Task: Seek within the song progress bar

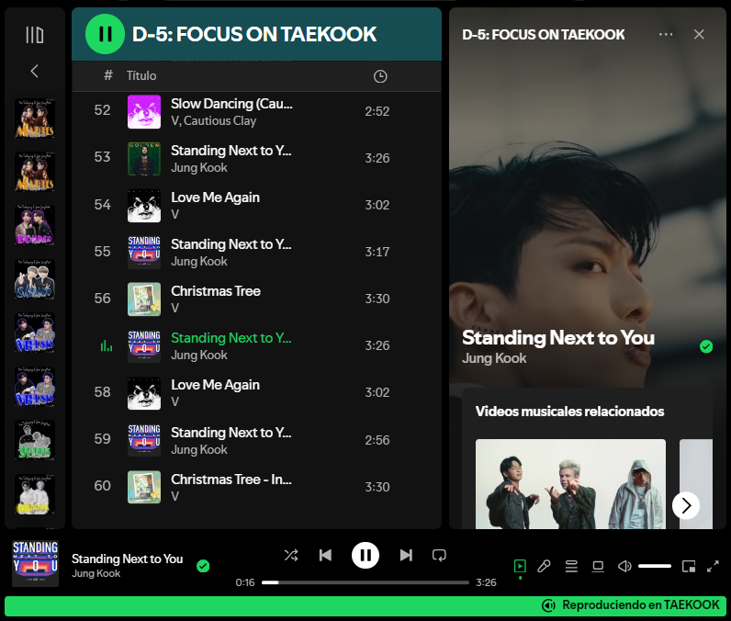Action: (x=365, y=582)
